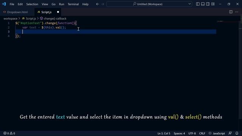242x136 pixels.
Task: Click line number 1 in the gutter
Action: pyautogui.click(x=9, y=23)
